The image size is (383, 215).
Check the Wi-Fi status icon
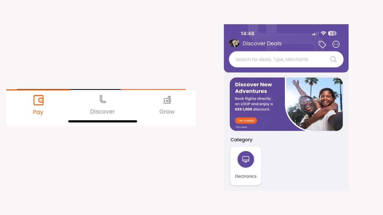click(x=323, y=33)
